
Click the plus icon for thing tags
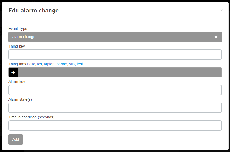pyautogui.click(x=13, y=72)
